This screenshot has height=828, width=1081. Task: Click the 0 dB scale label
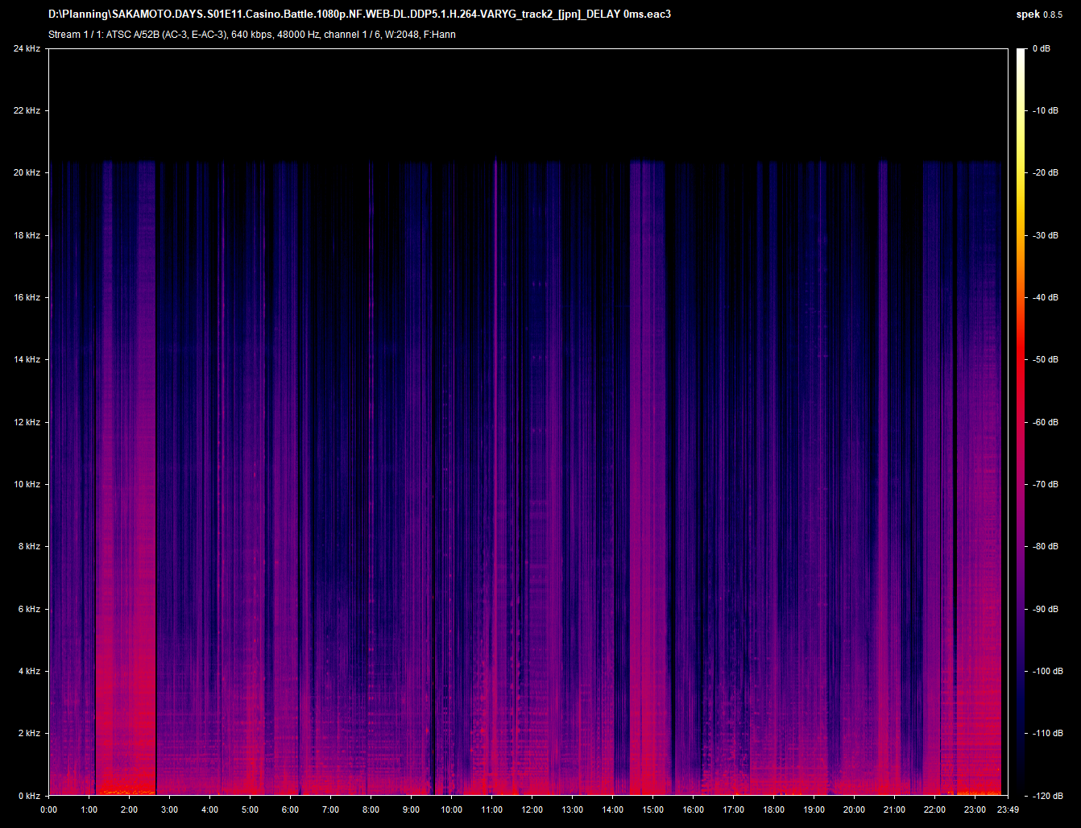click(x=1041, y=48)
